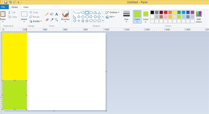Select the Pencil tool
Screen dimensions: 209x114
[47, 14]
